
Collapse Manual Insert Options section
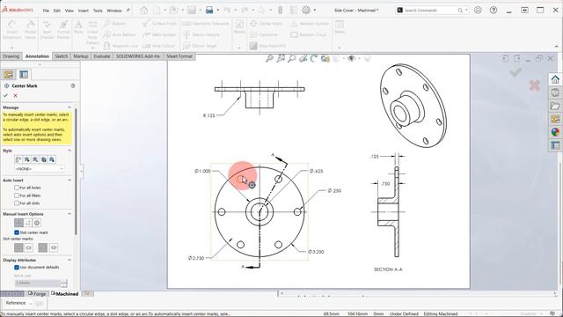point(69,214)
